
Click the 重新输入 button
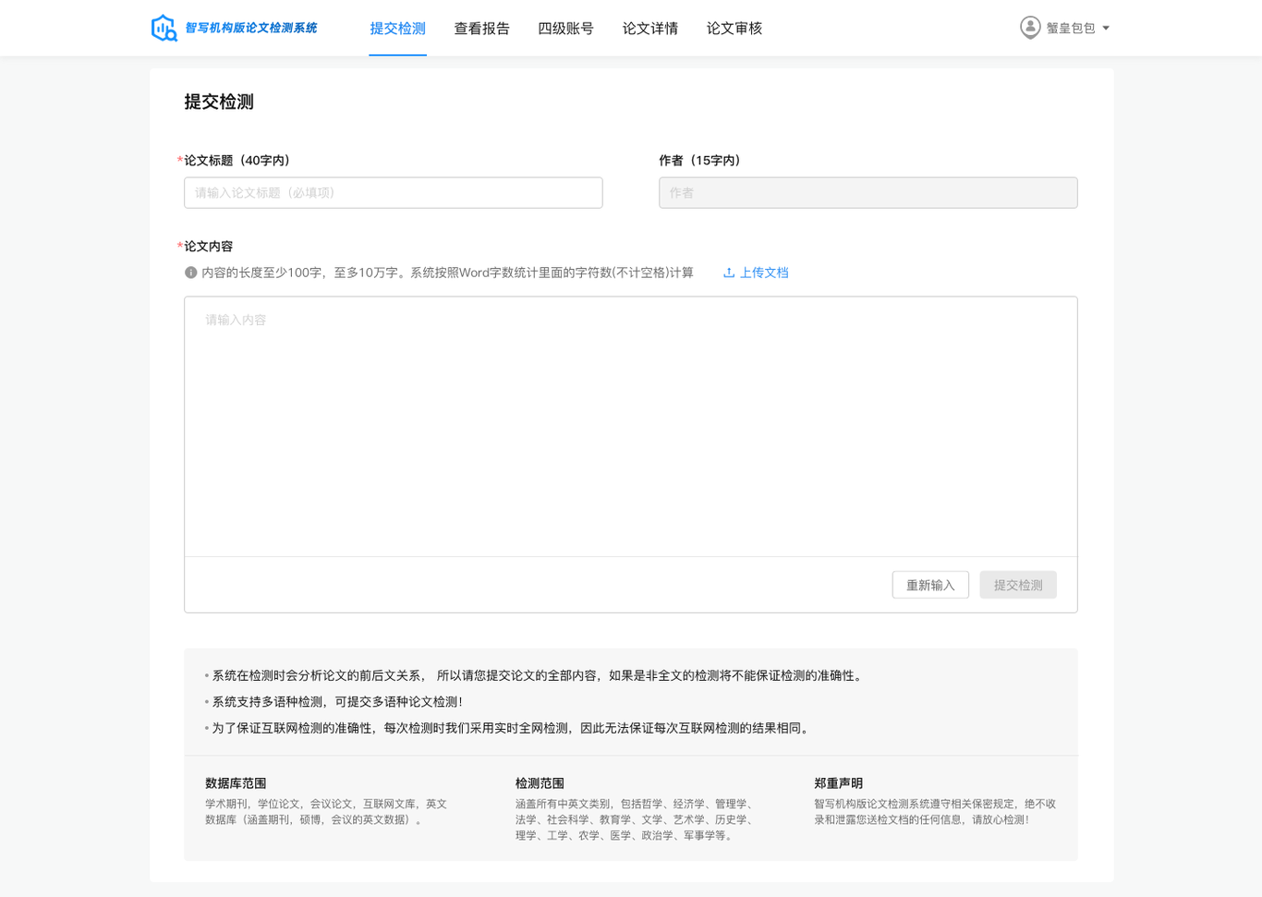coord(930,585)
